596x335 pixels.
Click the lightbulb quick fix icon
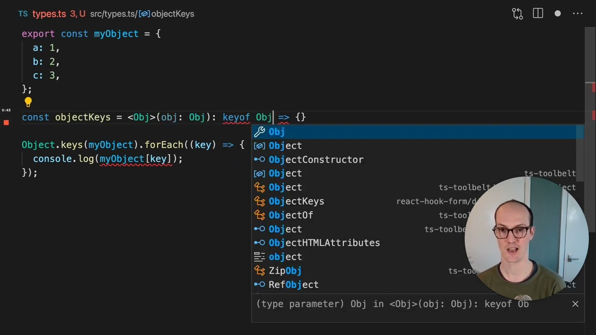point(28,102)
